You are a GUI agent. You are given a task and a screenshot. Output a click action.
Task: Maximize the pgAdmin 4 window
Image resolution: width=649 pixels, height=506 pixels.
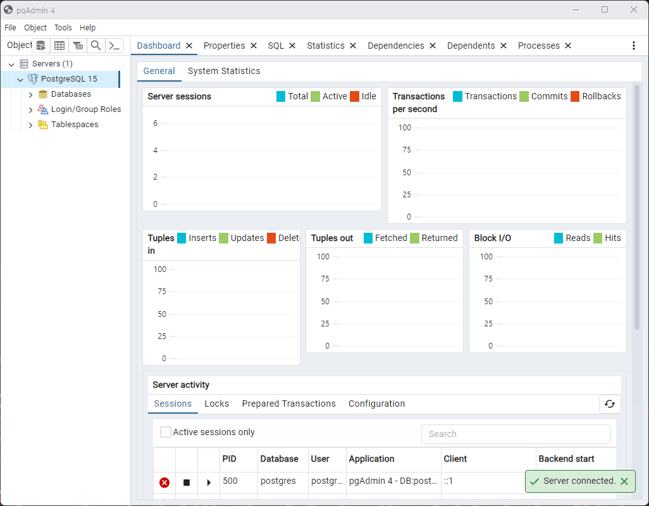point(605,9)
